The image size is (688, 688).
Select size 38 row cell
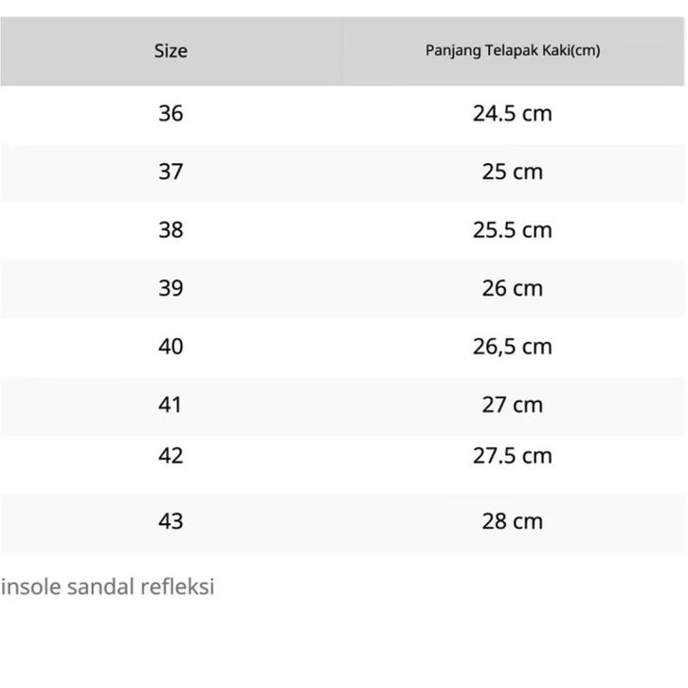click(171, 230)
